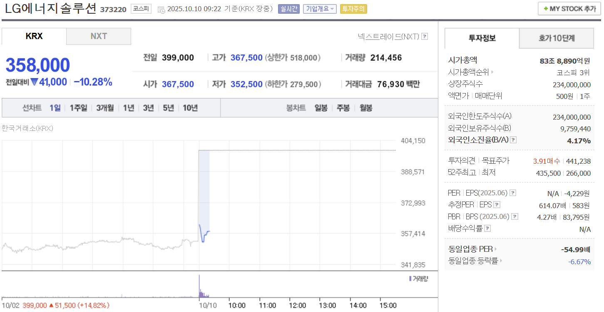Click the NXT help question mark icon
The image size is (604, 312).
point(424,37)
